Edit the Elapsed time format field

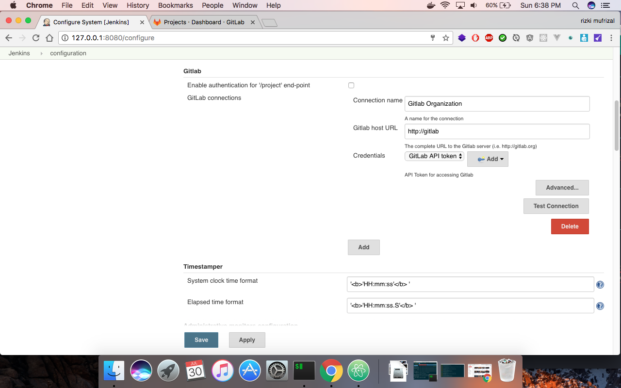471,306
